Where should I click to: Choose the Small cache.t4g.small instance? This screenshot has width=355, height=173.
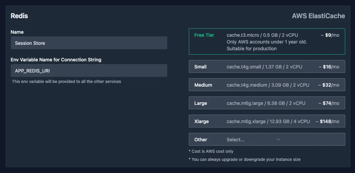(x=267, y=66)
